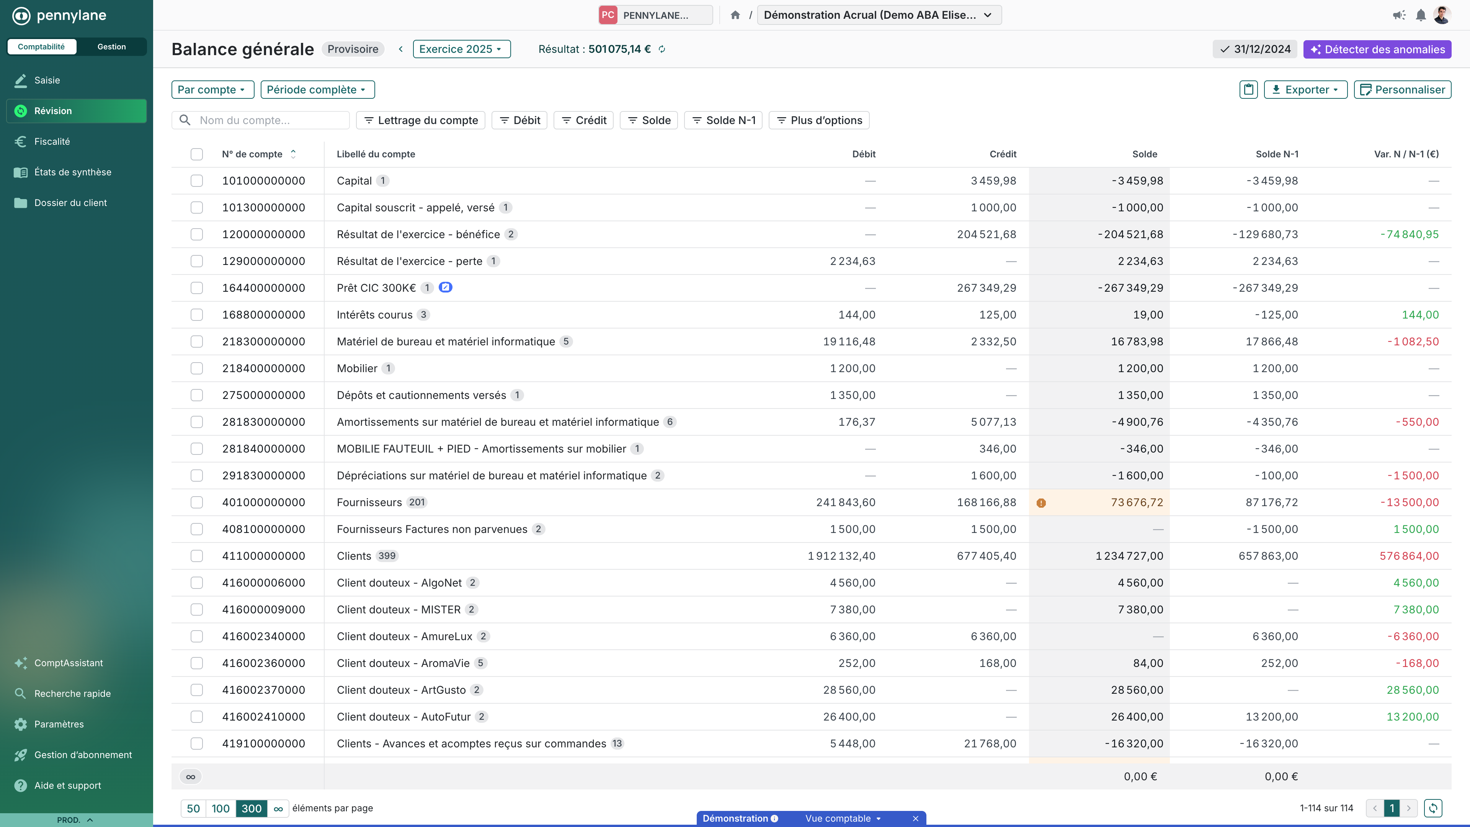Check the box for Capital account 101000000000
1470x827 pixels.
197,181
